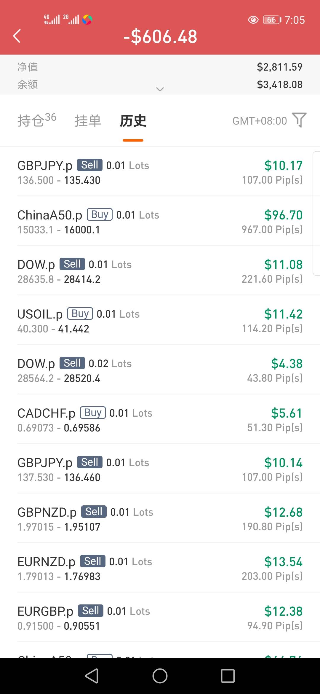This screenshot has height=694, width=320.
Task: Open recent apps square button
Action: [x=228, y=676]
